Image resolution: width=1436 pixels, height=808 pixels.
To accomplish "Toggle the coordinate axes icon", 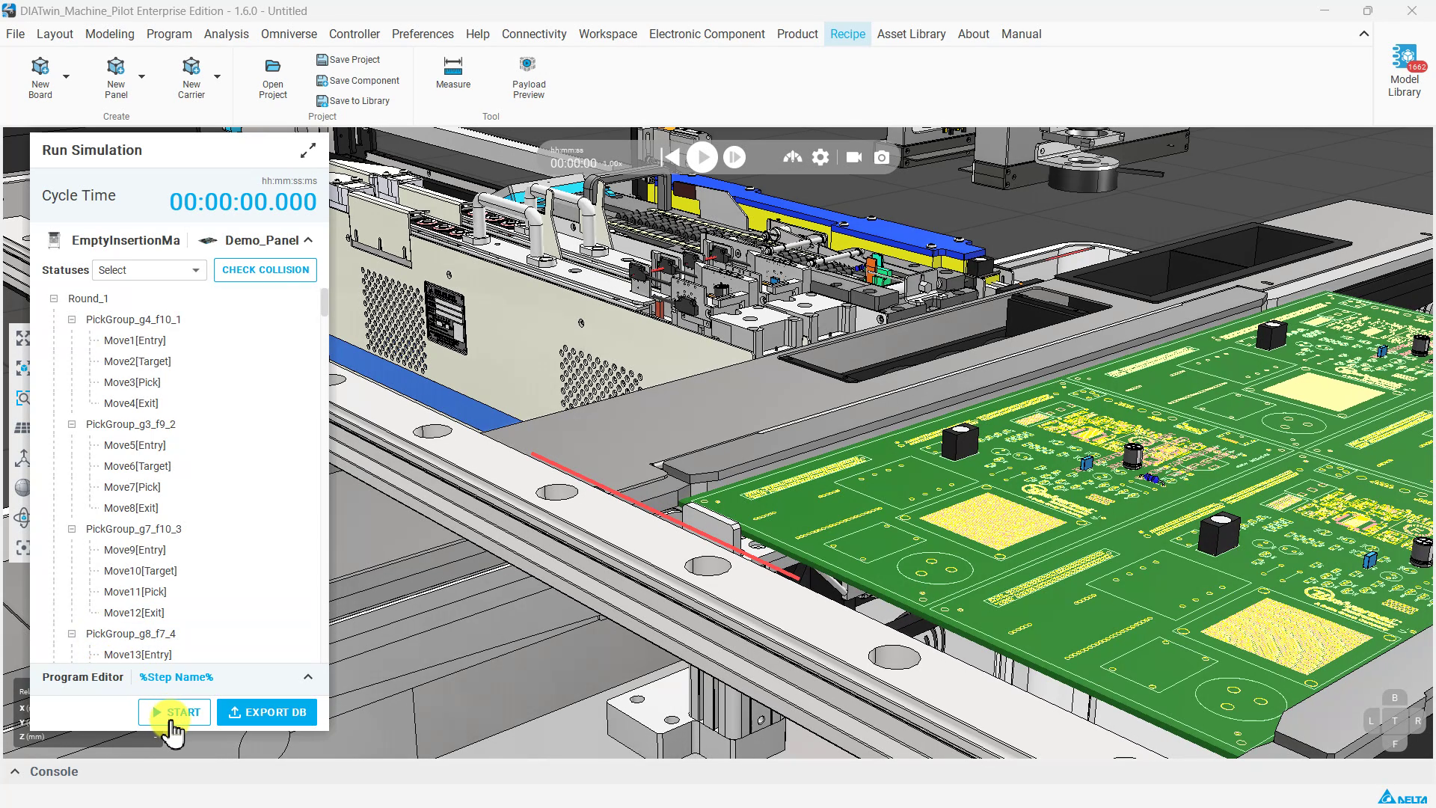I will coord(22,458).
